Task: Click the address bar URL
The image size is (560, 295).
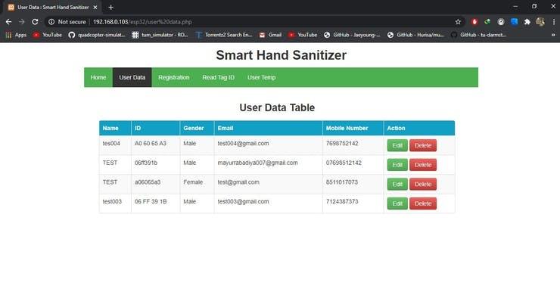Action: pos(142,22)
